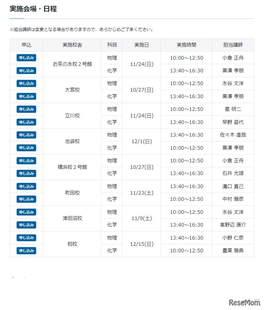Click the 実施会場・日程 heading

33,9
